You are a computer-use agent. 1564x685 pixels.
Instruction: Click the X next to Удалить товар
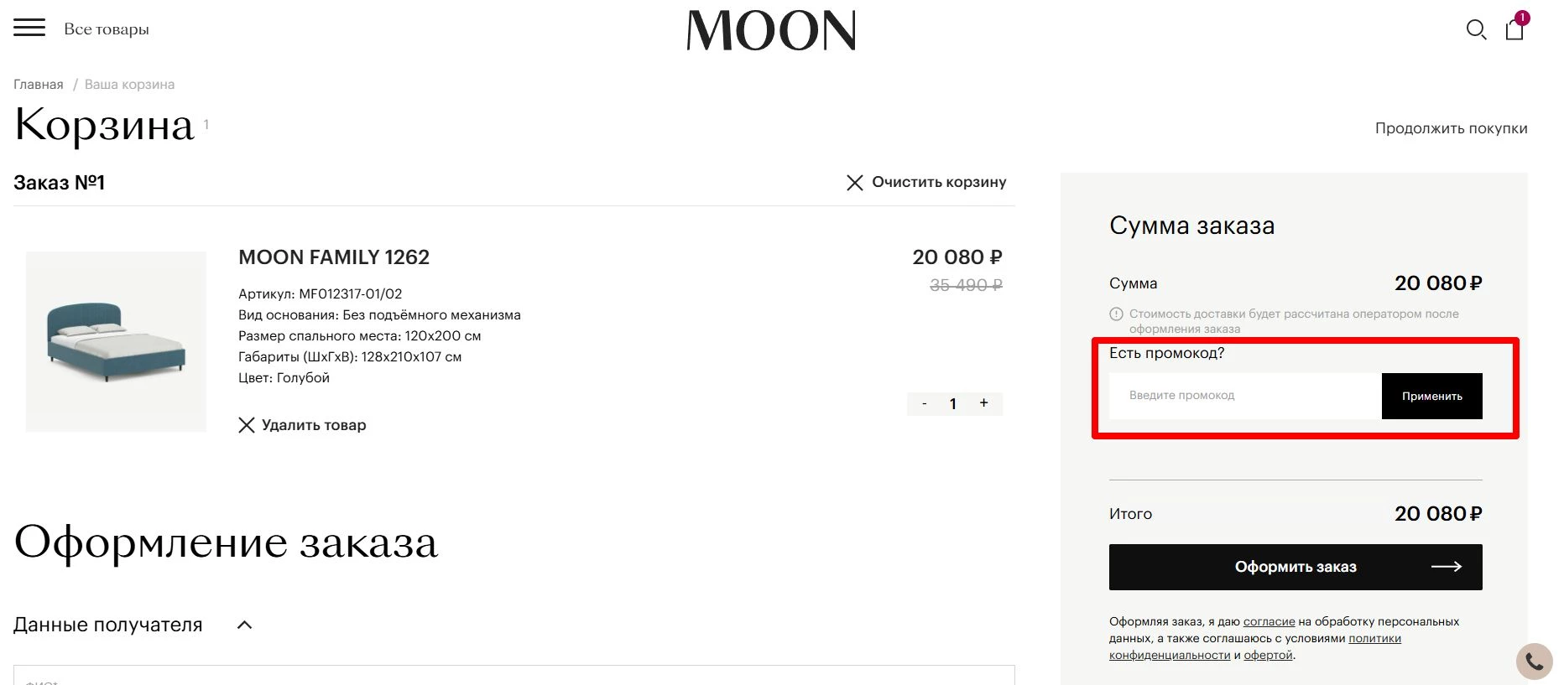[246, 425]
